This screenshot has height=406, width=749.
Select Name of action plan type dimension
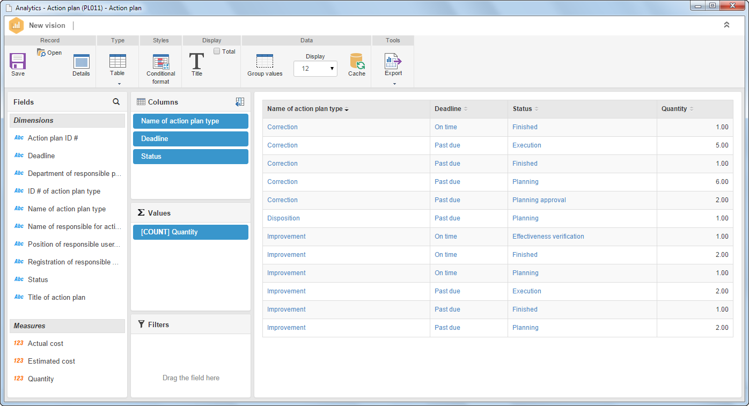point(67,209)
